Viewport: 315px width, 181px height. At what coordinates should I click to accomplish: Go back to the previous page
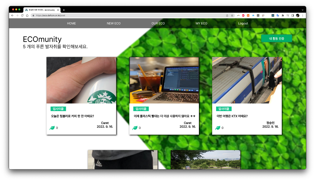[12, 16]
